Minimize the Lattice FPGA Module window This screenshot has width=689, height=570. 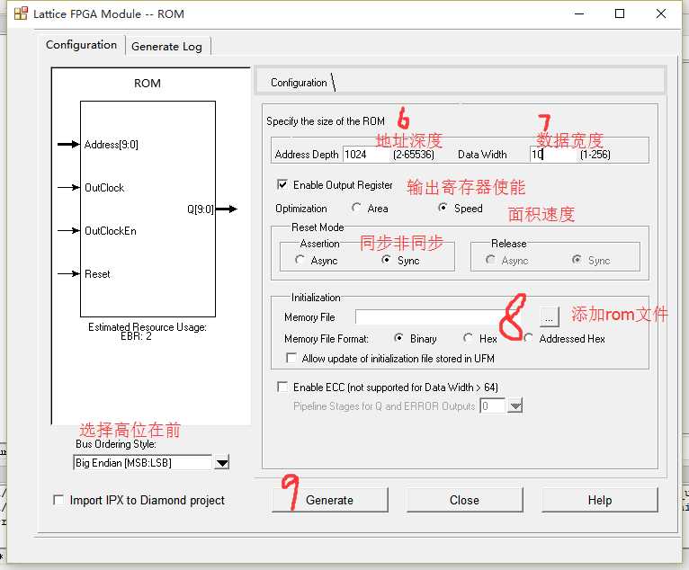pos(579,13)
